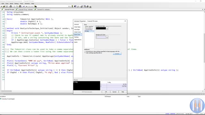Open the wide toolbar combo box dropdown
205x115 pixels.
[69, 6]
